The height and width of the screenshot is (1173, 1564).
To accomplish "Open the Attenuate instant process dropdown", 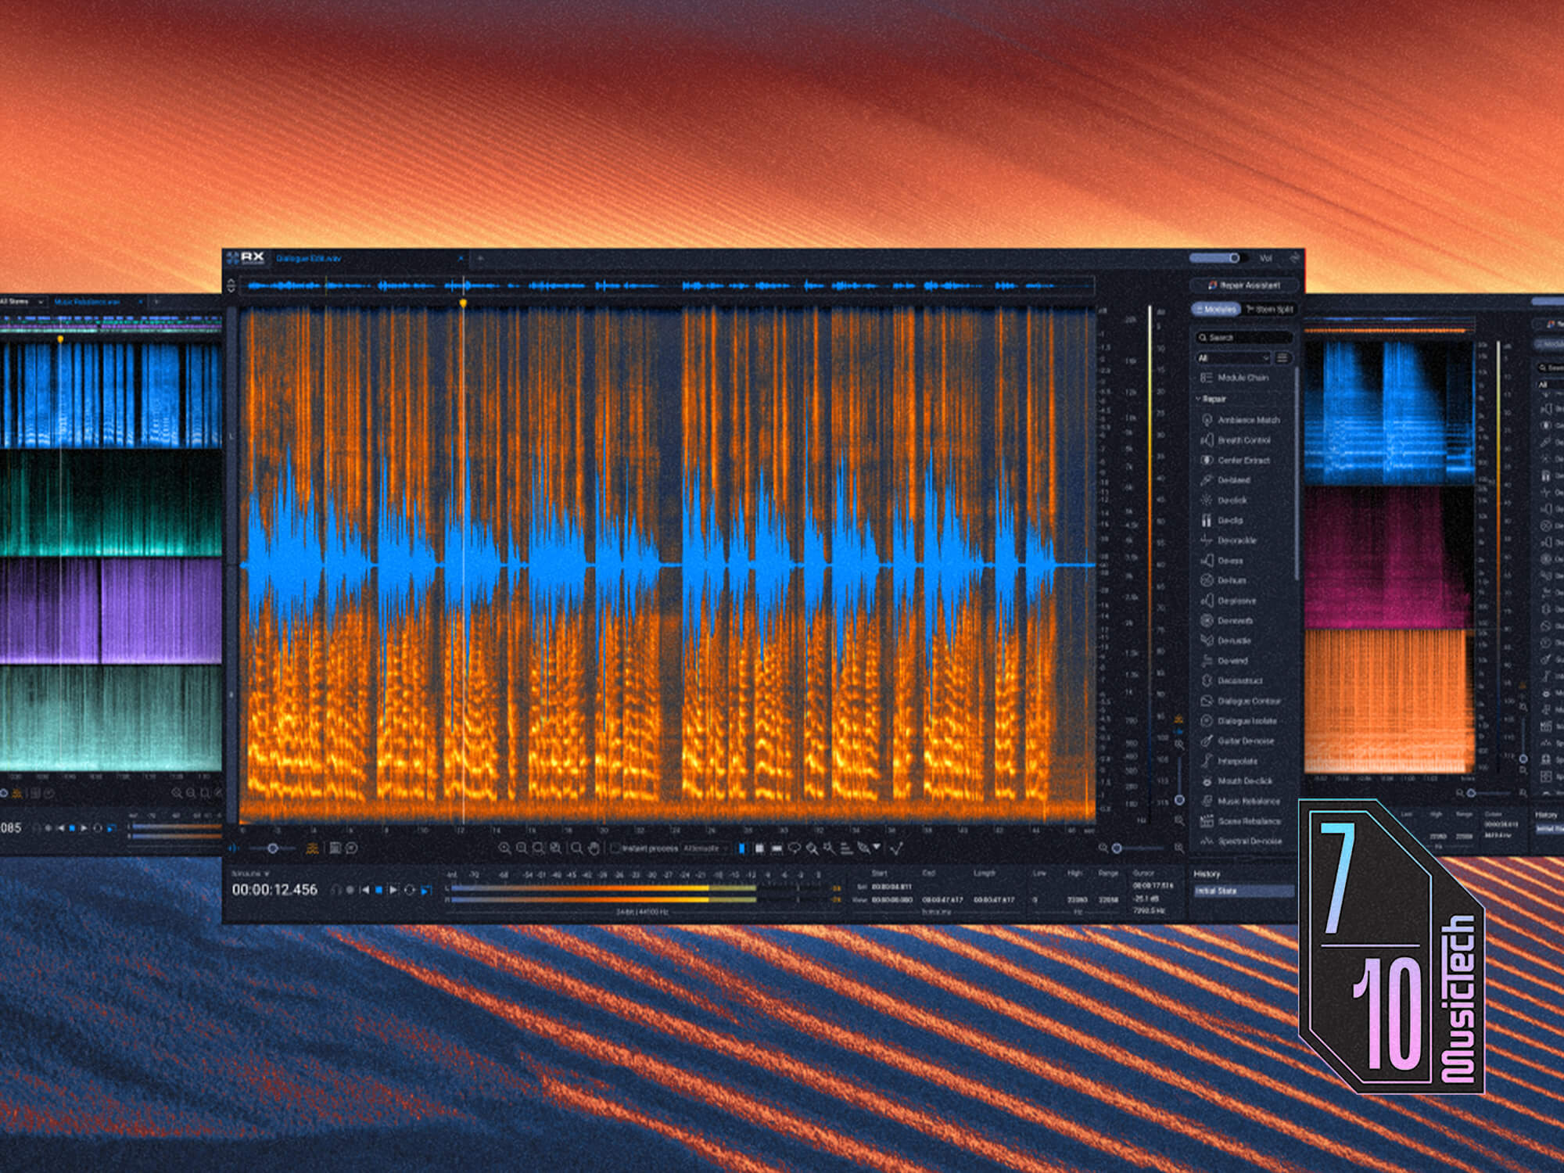I will click(x=704, y=848).
